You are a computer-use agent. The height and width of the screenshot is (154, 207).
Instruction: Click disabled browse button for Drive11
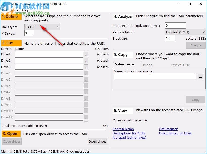[86, 117]
